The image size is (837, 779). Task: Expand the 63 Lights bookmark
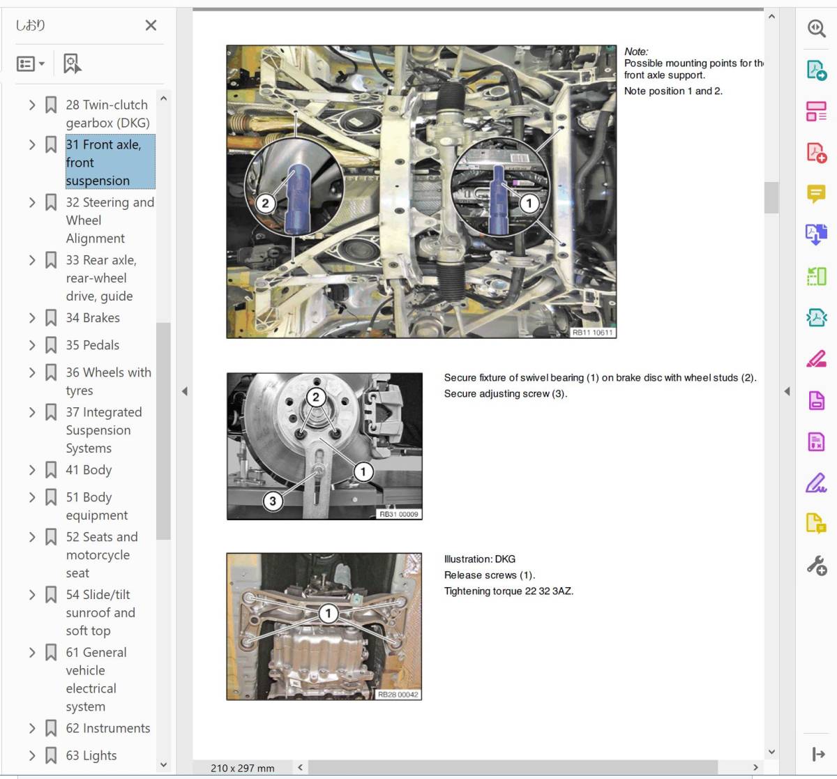point(32,755)
